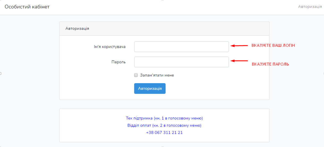The height and width of the screenshot is (147, 324).
Task: Click the Пароль label
Action: 118,62
